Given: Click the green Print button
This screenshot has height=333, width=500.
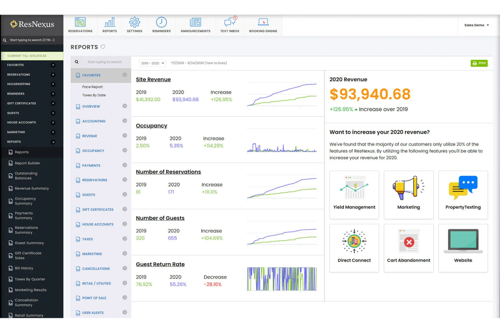Looking at the screenshot, I should click(479, 63).
